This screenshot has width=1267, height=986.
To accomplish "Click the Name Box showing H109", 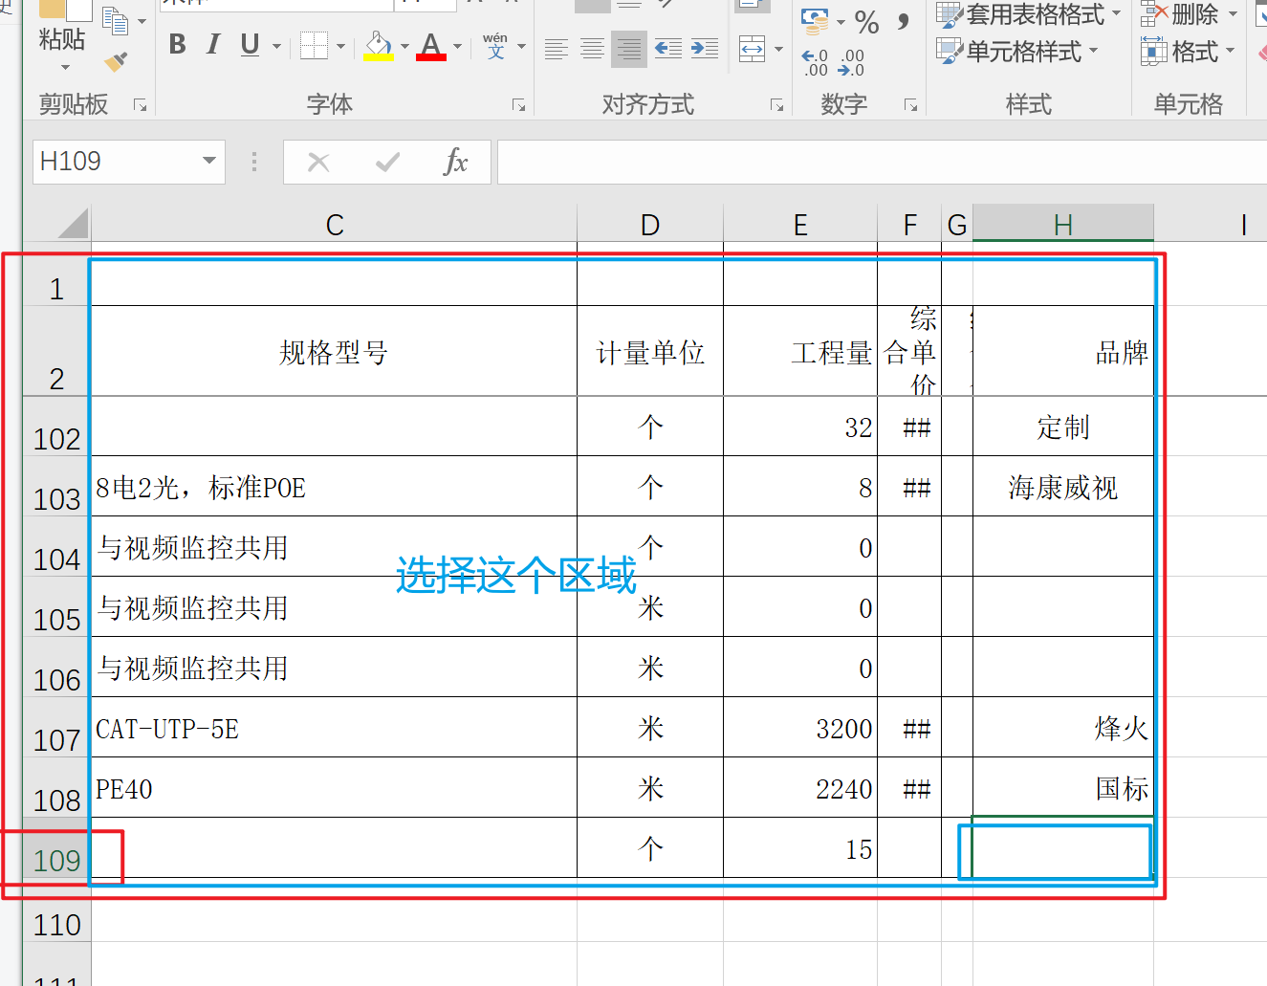I will tap(116, 162).
